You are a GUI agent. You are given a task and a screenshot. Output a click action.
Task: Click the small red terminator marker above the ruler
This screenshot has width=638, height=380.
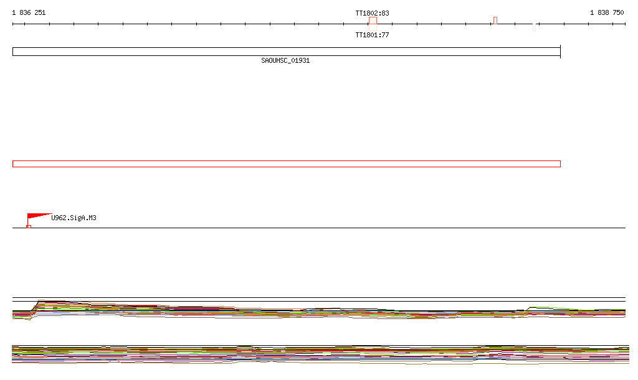coord(495,21)
